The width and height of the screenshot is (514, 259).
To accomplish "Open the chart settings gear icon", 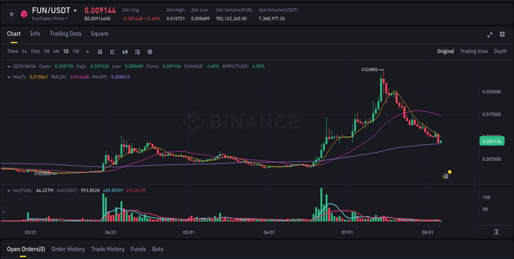I will (150, 51).
